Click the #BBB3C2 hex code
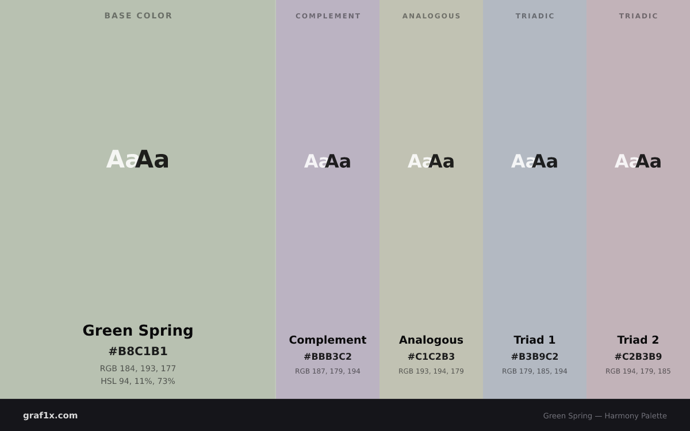 (328, 357)
